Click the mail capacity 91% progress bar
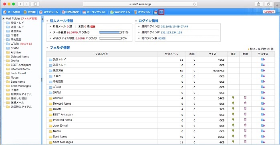Image resolution: width=280 pixels, height=145 pixels. click(x=110, y=32)
